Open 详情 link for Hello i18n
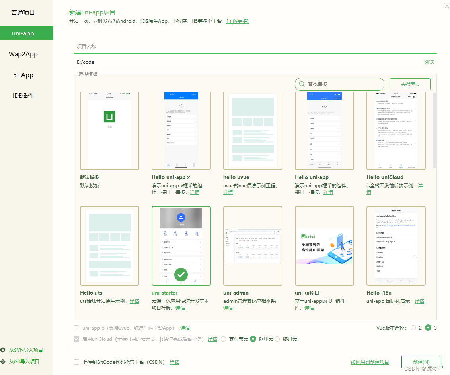The image size is (450, 375). [x=419, y=301]
